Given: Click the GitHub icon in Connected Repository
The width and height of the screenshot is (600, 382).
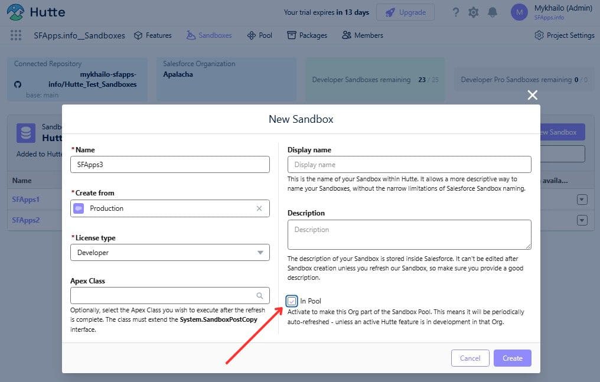Looking at the screenshot, I should click(18, 84).
